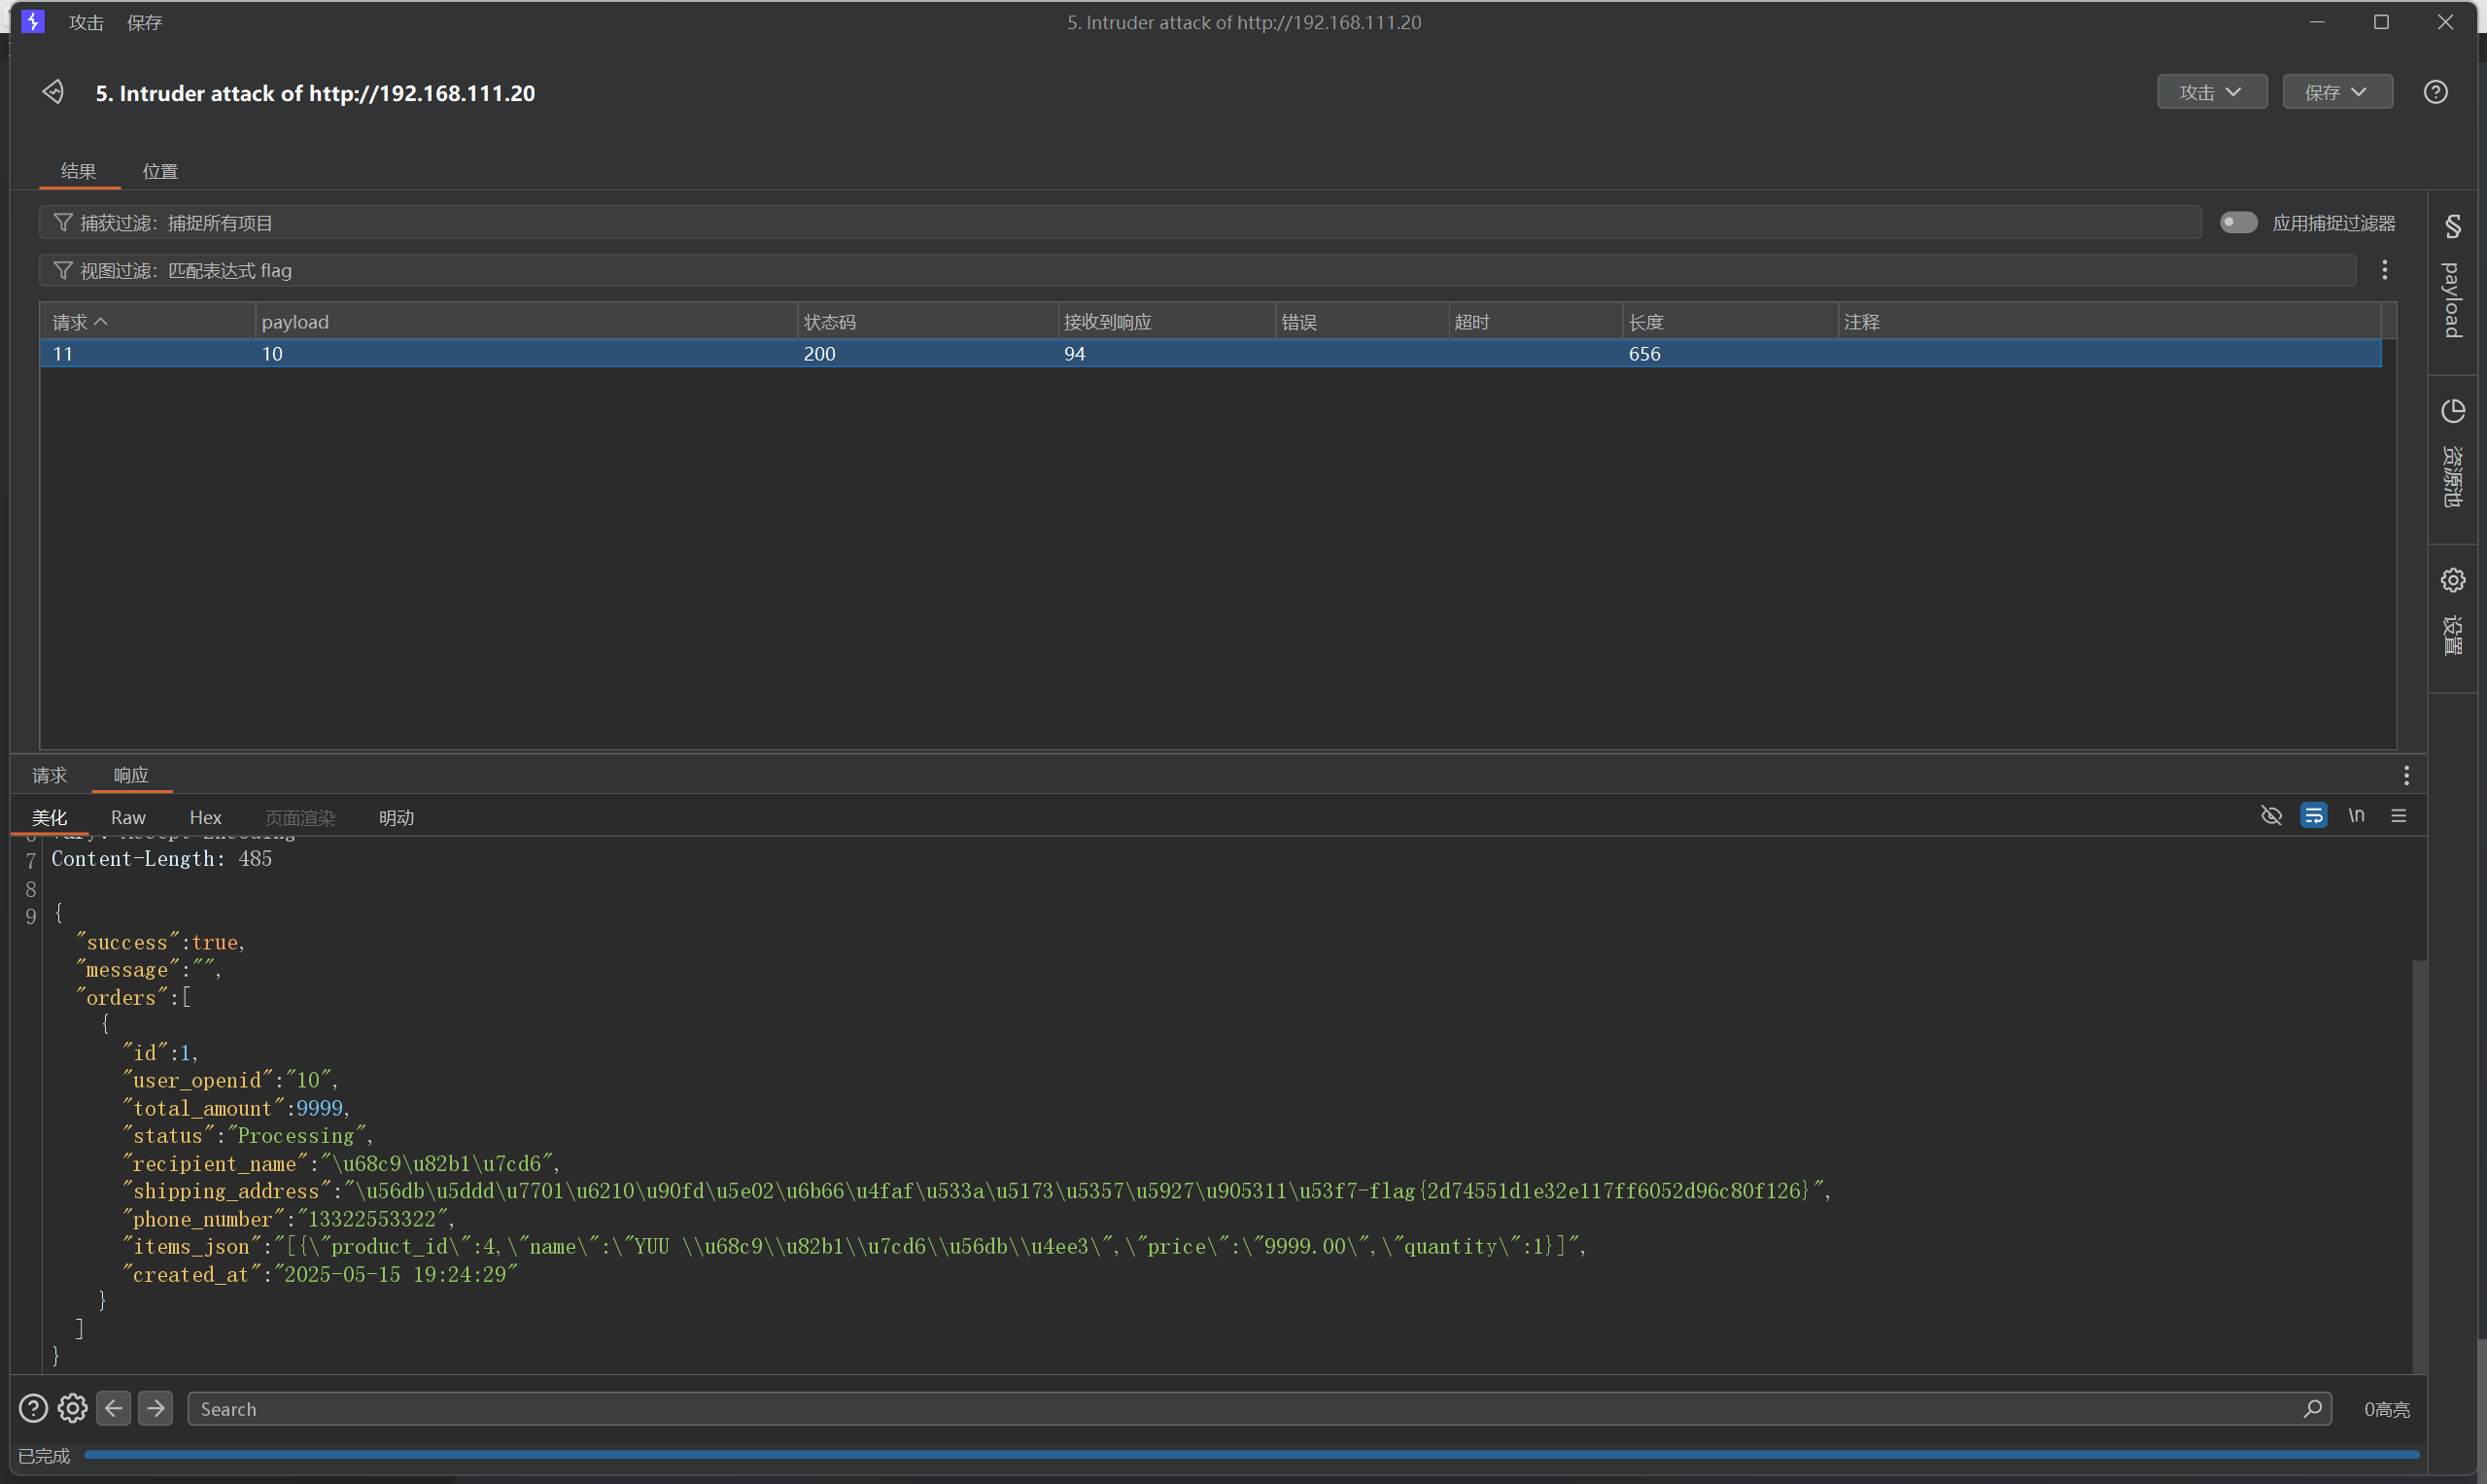2487x1484 pixels.
Task: Open search settings gear at bottom left
Action: click(x=72, y=1408)
